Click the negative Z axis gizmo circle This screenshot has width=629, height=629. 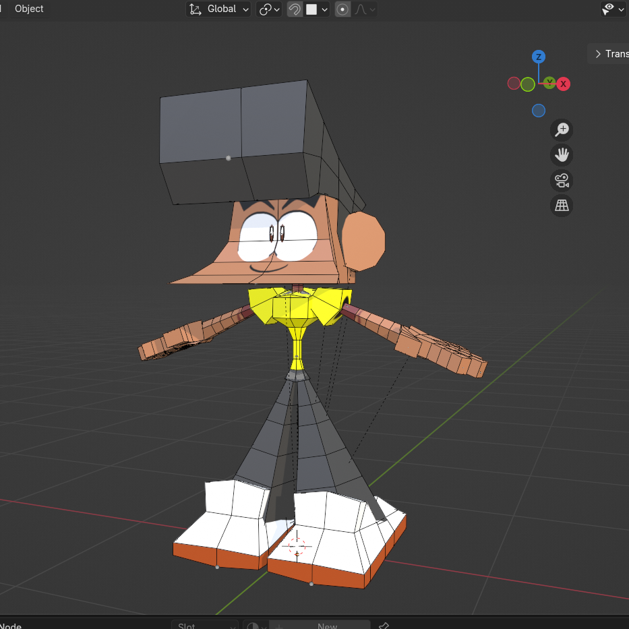tap(539, 111)
